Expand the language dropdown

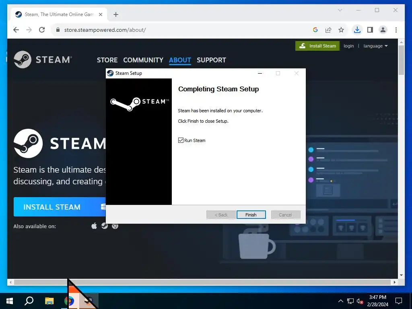[375, 46]
